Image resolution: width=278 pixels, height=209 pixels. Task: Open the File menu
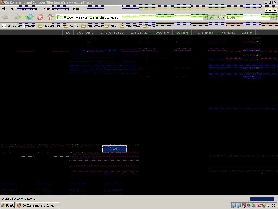[x=4, y=9]
